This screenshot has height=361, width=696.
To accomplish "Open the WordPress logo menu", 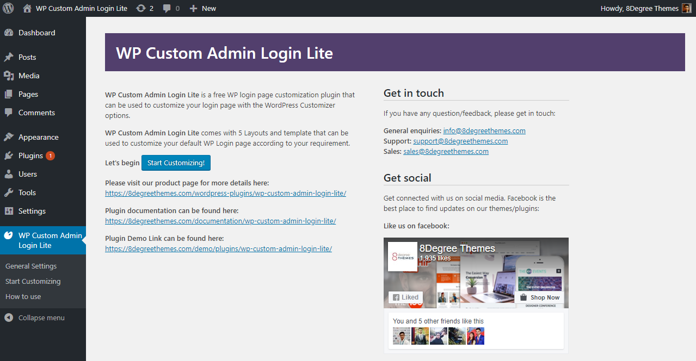I will click(8, 8).
